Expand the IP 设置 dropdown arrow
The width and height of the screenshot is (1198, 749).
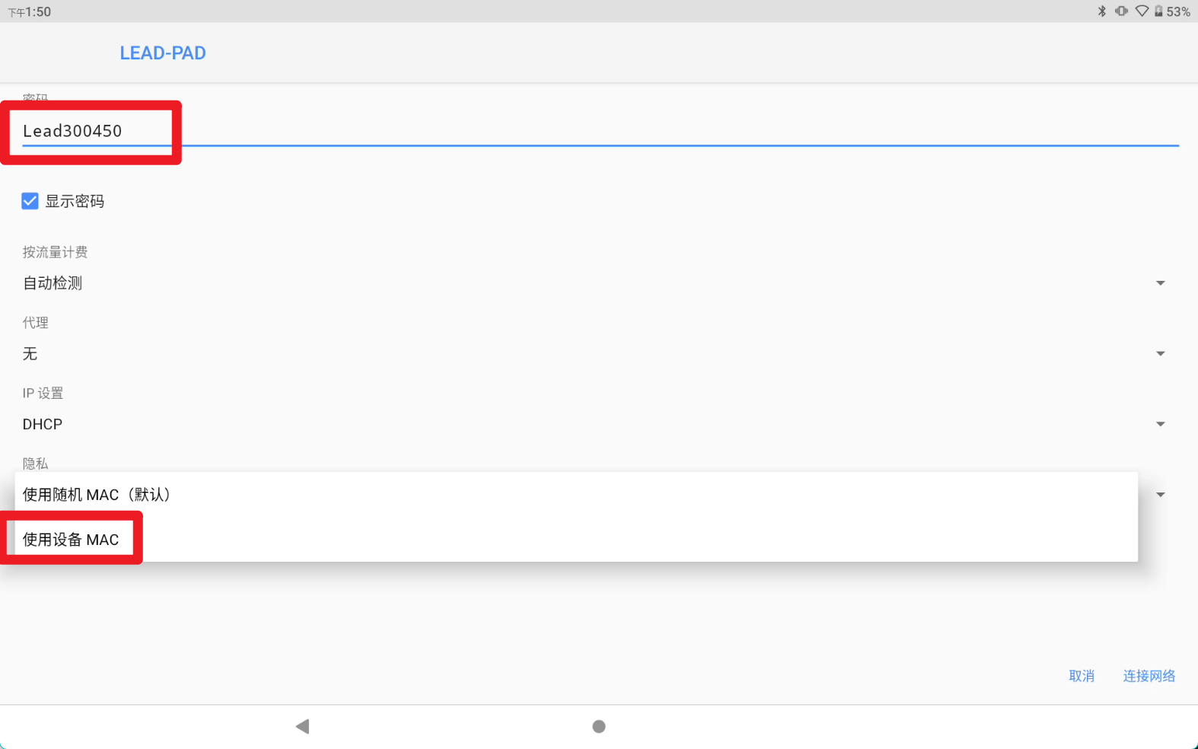click(x=1160, y=424)
